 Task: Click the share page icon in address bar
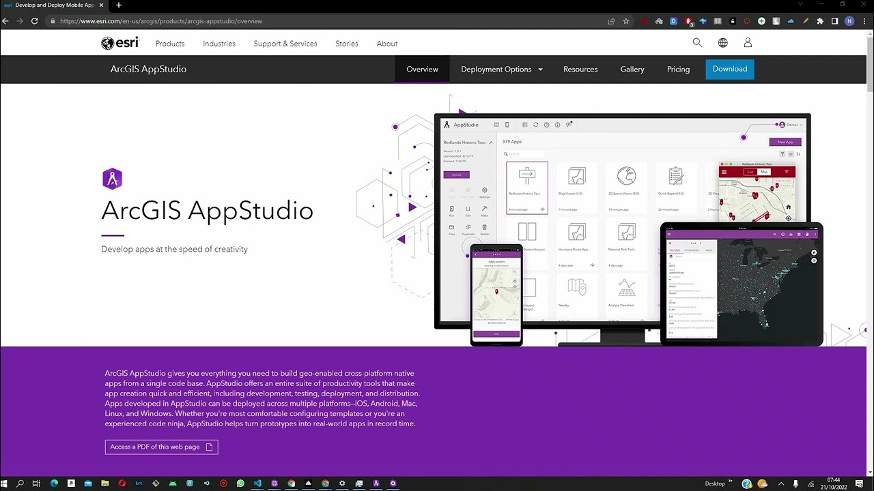(611, 21)
